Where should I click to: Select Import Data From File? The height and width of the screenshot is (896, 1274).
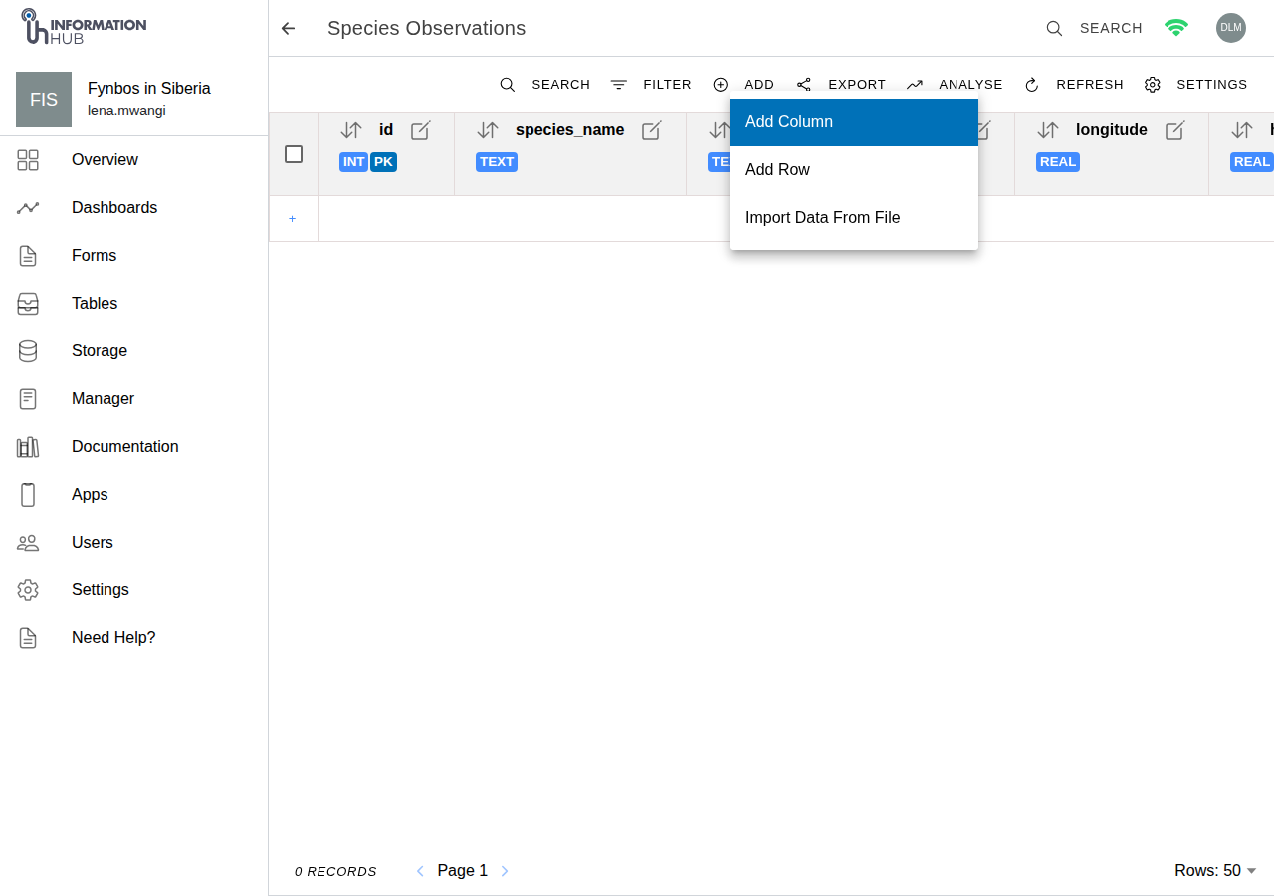tap(854, 218)
